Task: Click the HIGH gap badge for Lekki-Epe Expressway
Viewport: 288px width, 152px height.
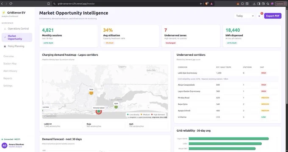Action: click(x=263, y=73)
